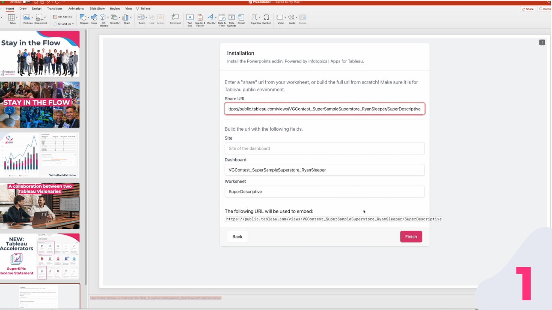This screenshot has width=552, height=310.
Task: Click the Share button
Action: click(x=528, y=9)
